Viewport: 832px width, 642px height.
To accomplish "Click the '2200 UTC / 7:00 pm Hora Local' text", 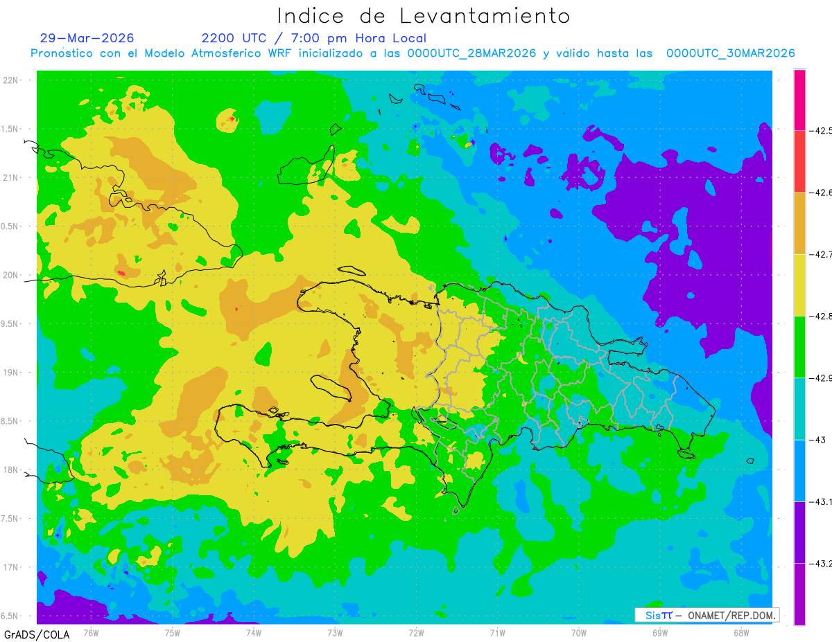I will click(x=314, y=38).
